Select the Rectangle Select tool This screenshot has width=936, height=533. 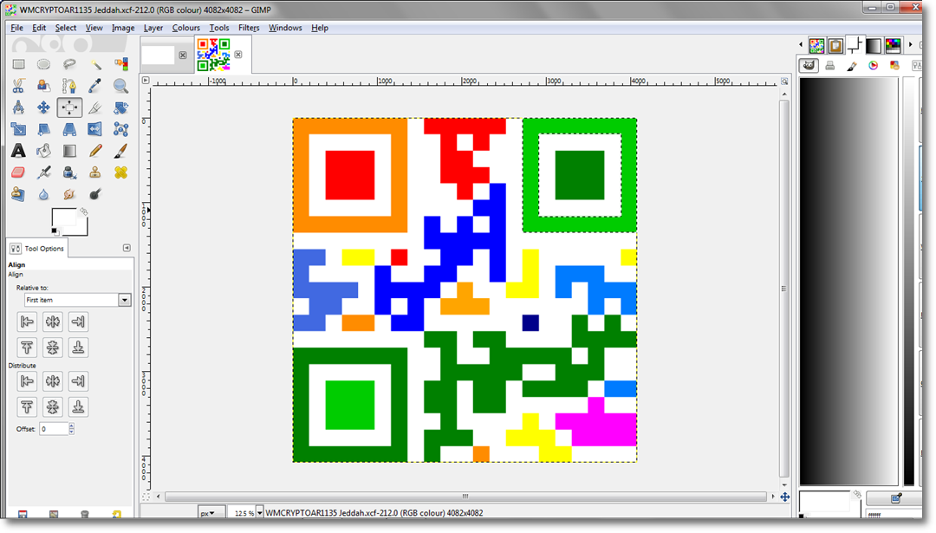coord(18,64)
